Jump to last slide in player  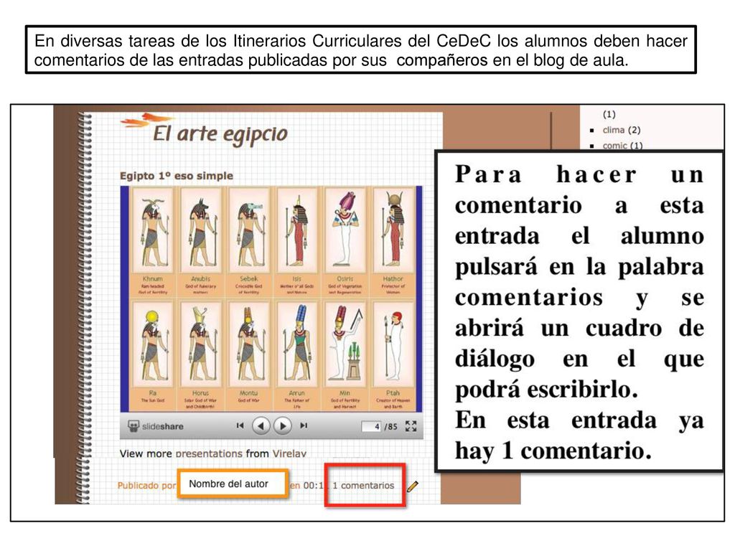[x=304, y=425]
